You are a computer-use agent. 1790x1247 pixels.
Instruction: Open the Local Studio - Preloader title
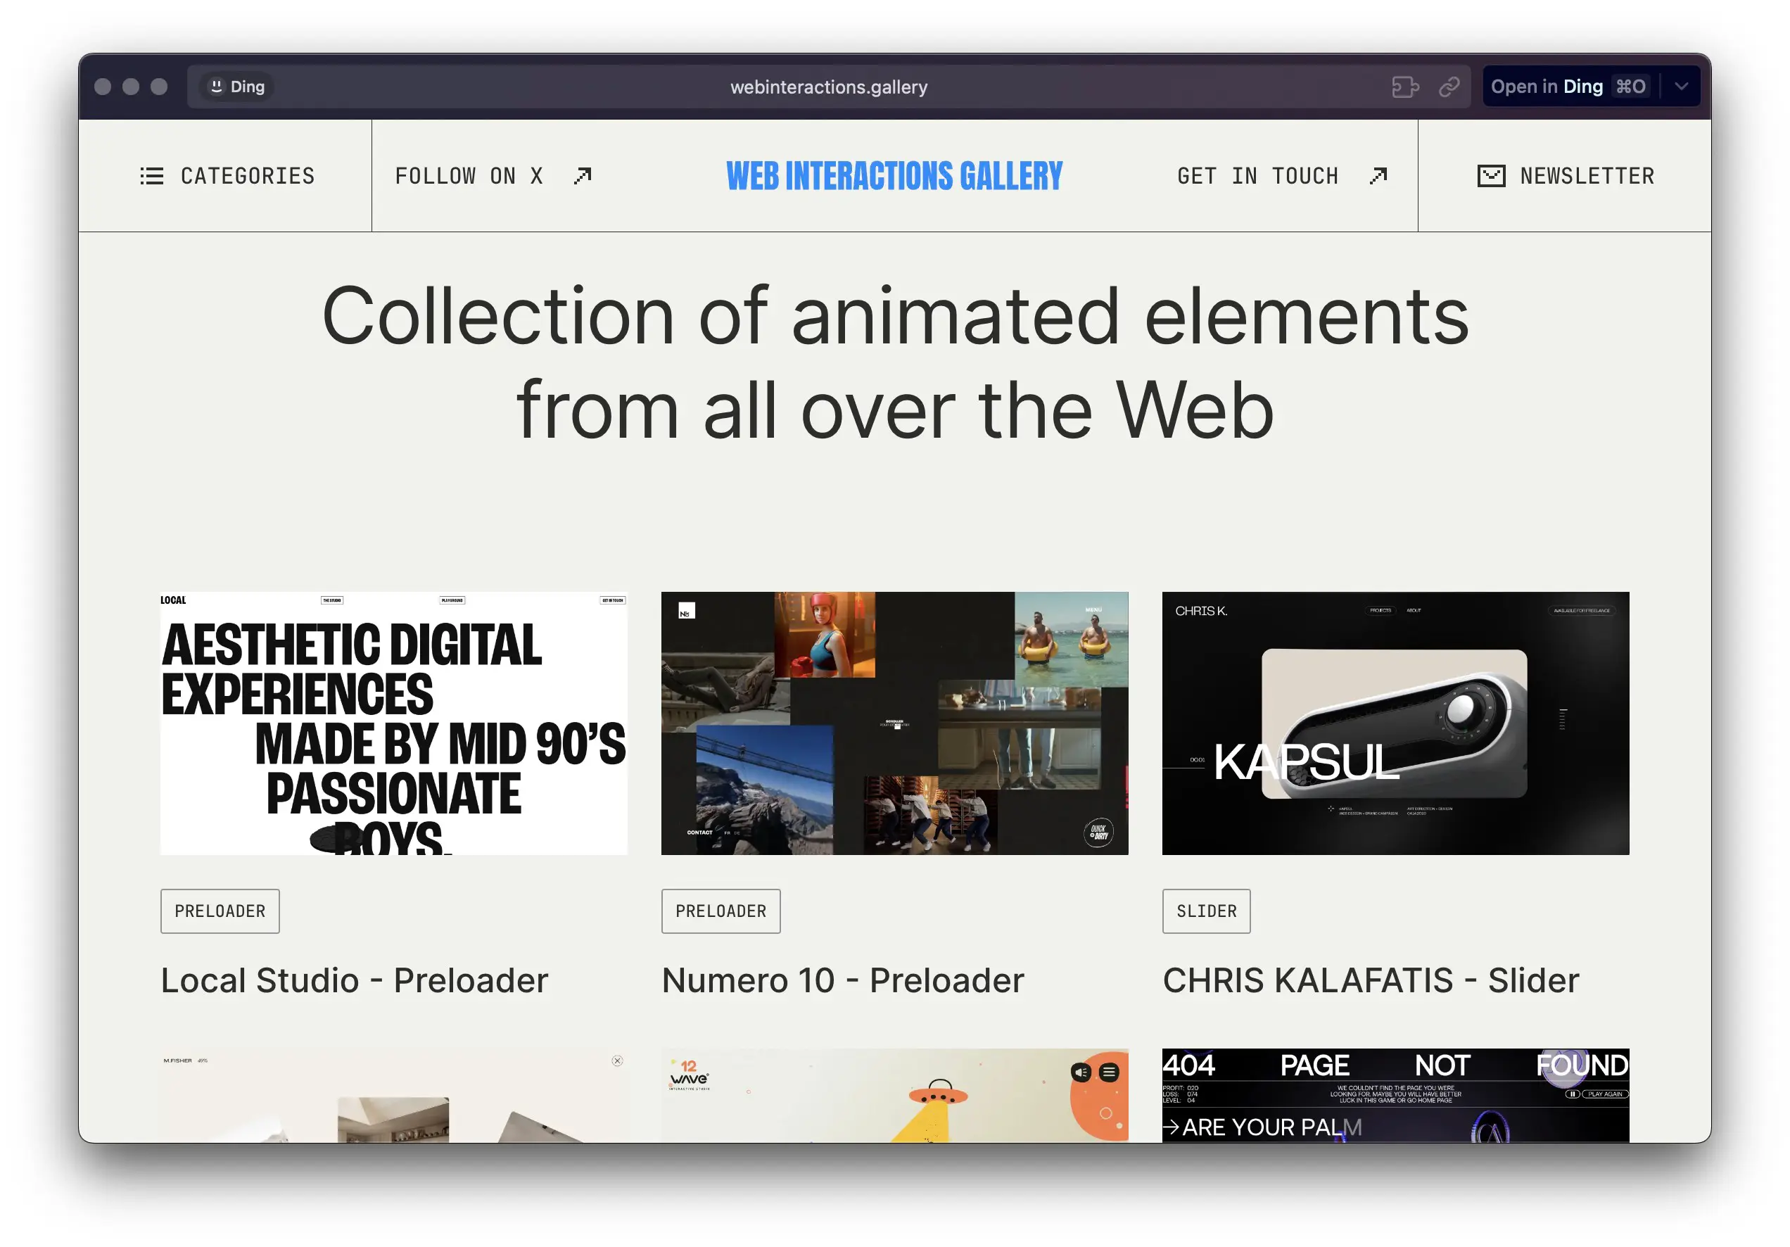pyautogui.click(x=355, y=980)
